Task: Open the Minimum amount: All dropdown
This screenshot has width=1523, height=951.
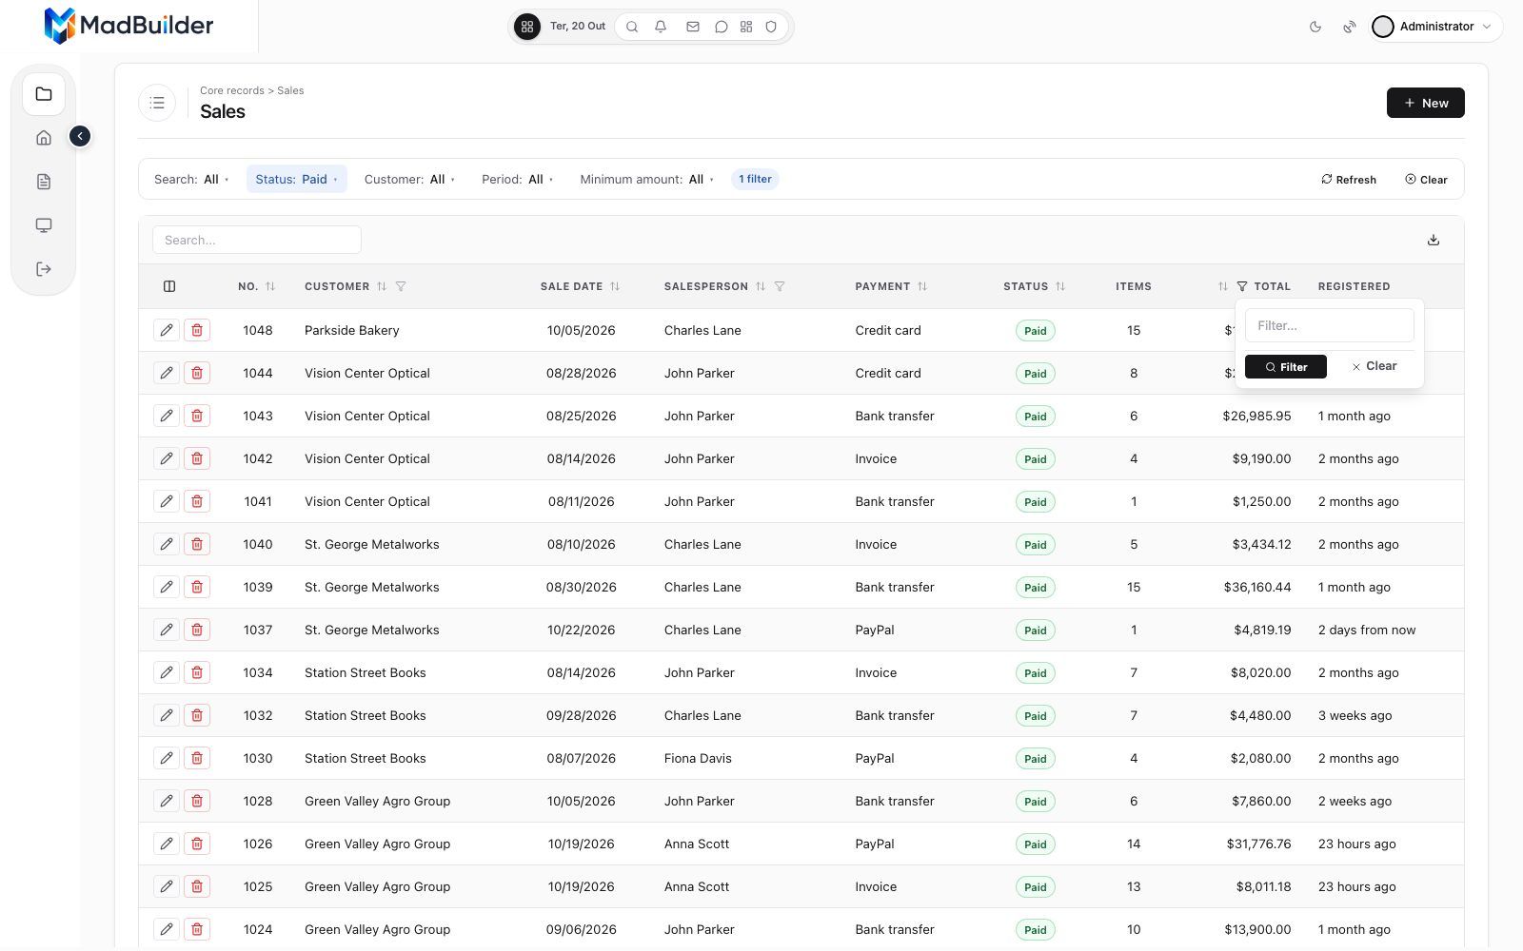Action: [x=647, y=179]
